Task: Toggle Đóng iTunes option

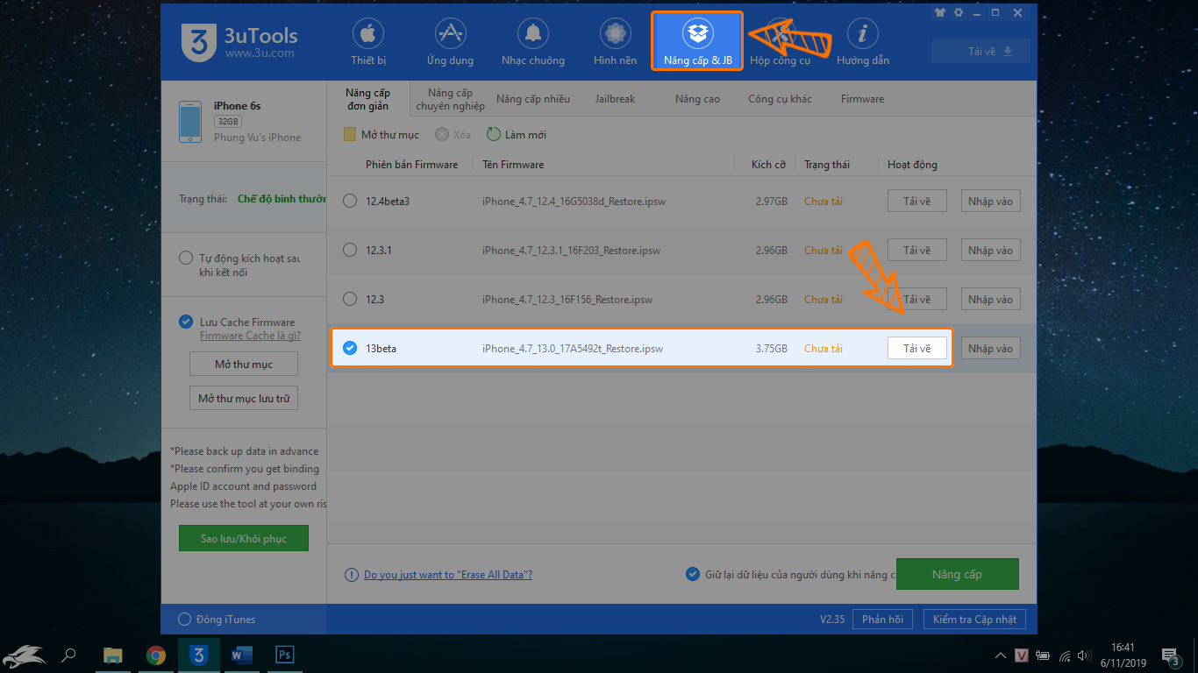Action: (184, 620)
